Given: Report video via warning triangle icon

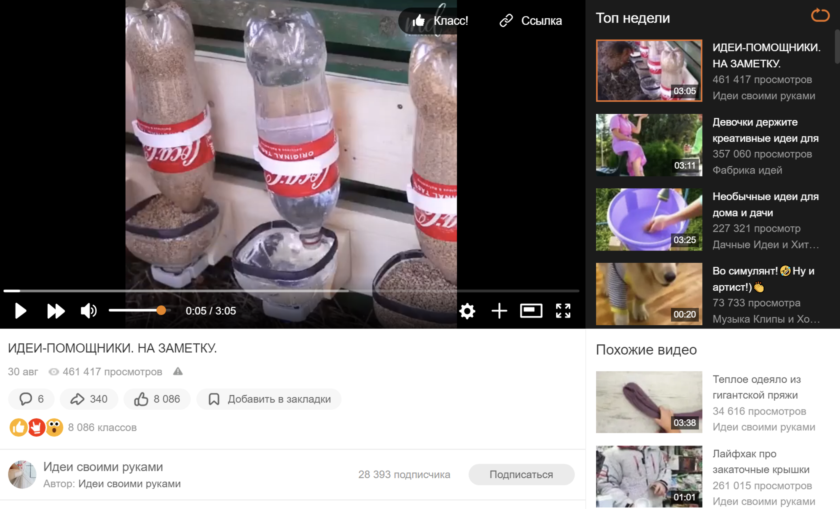Looking at the screenshot, I should pos(178,371).
